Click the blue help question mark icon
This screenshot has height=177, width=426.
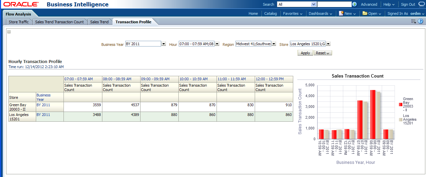pyautogui.click(x=421, y=21)
